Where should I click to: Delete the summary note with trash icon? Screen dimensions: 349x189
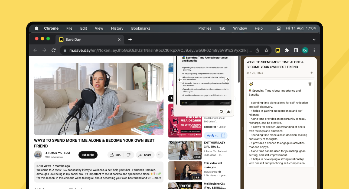tap(310, 84)
